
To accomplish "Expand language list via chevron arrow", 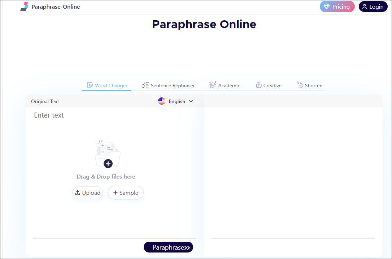I will coord(191,101).
